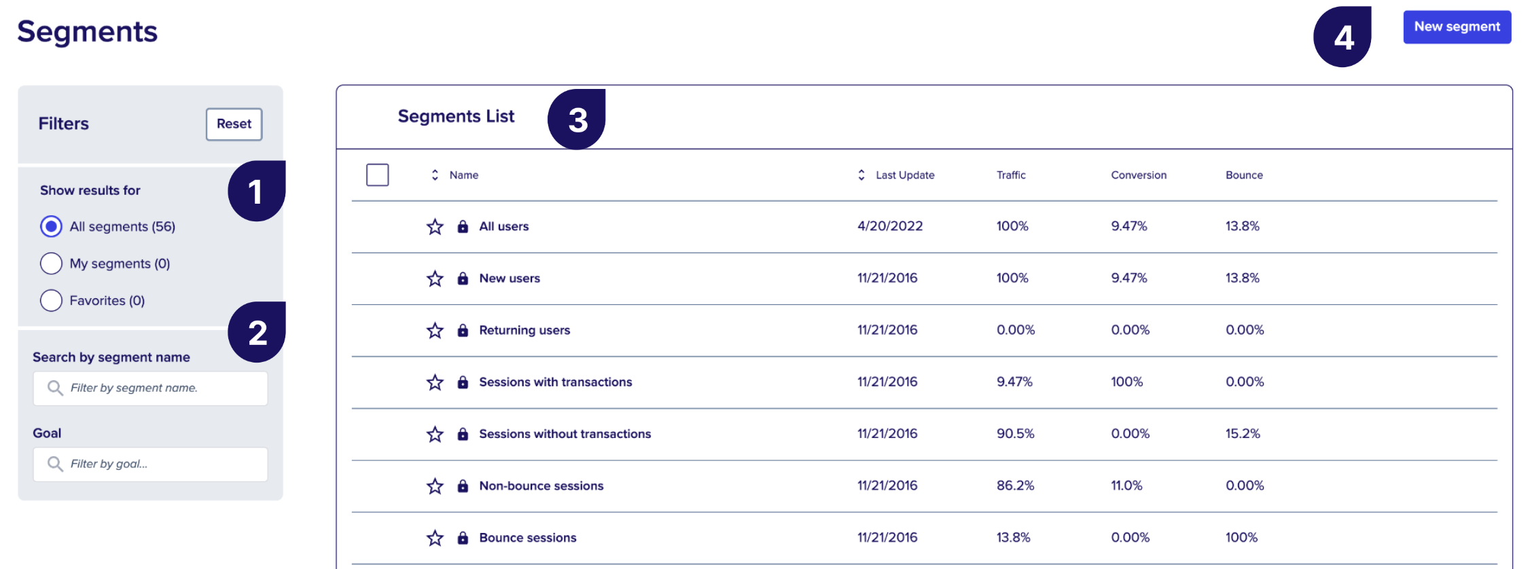Star the "All users" segment
1532x569 pixels.
click(434, 227)
